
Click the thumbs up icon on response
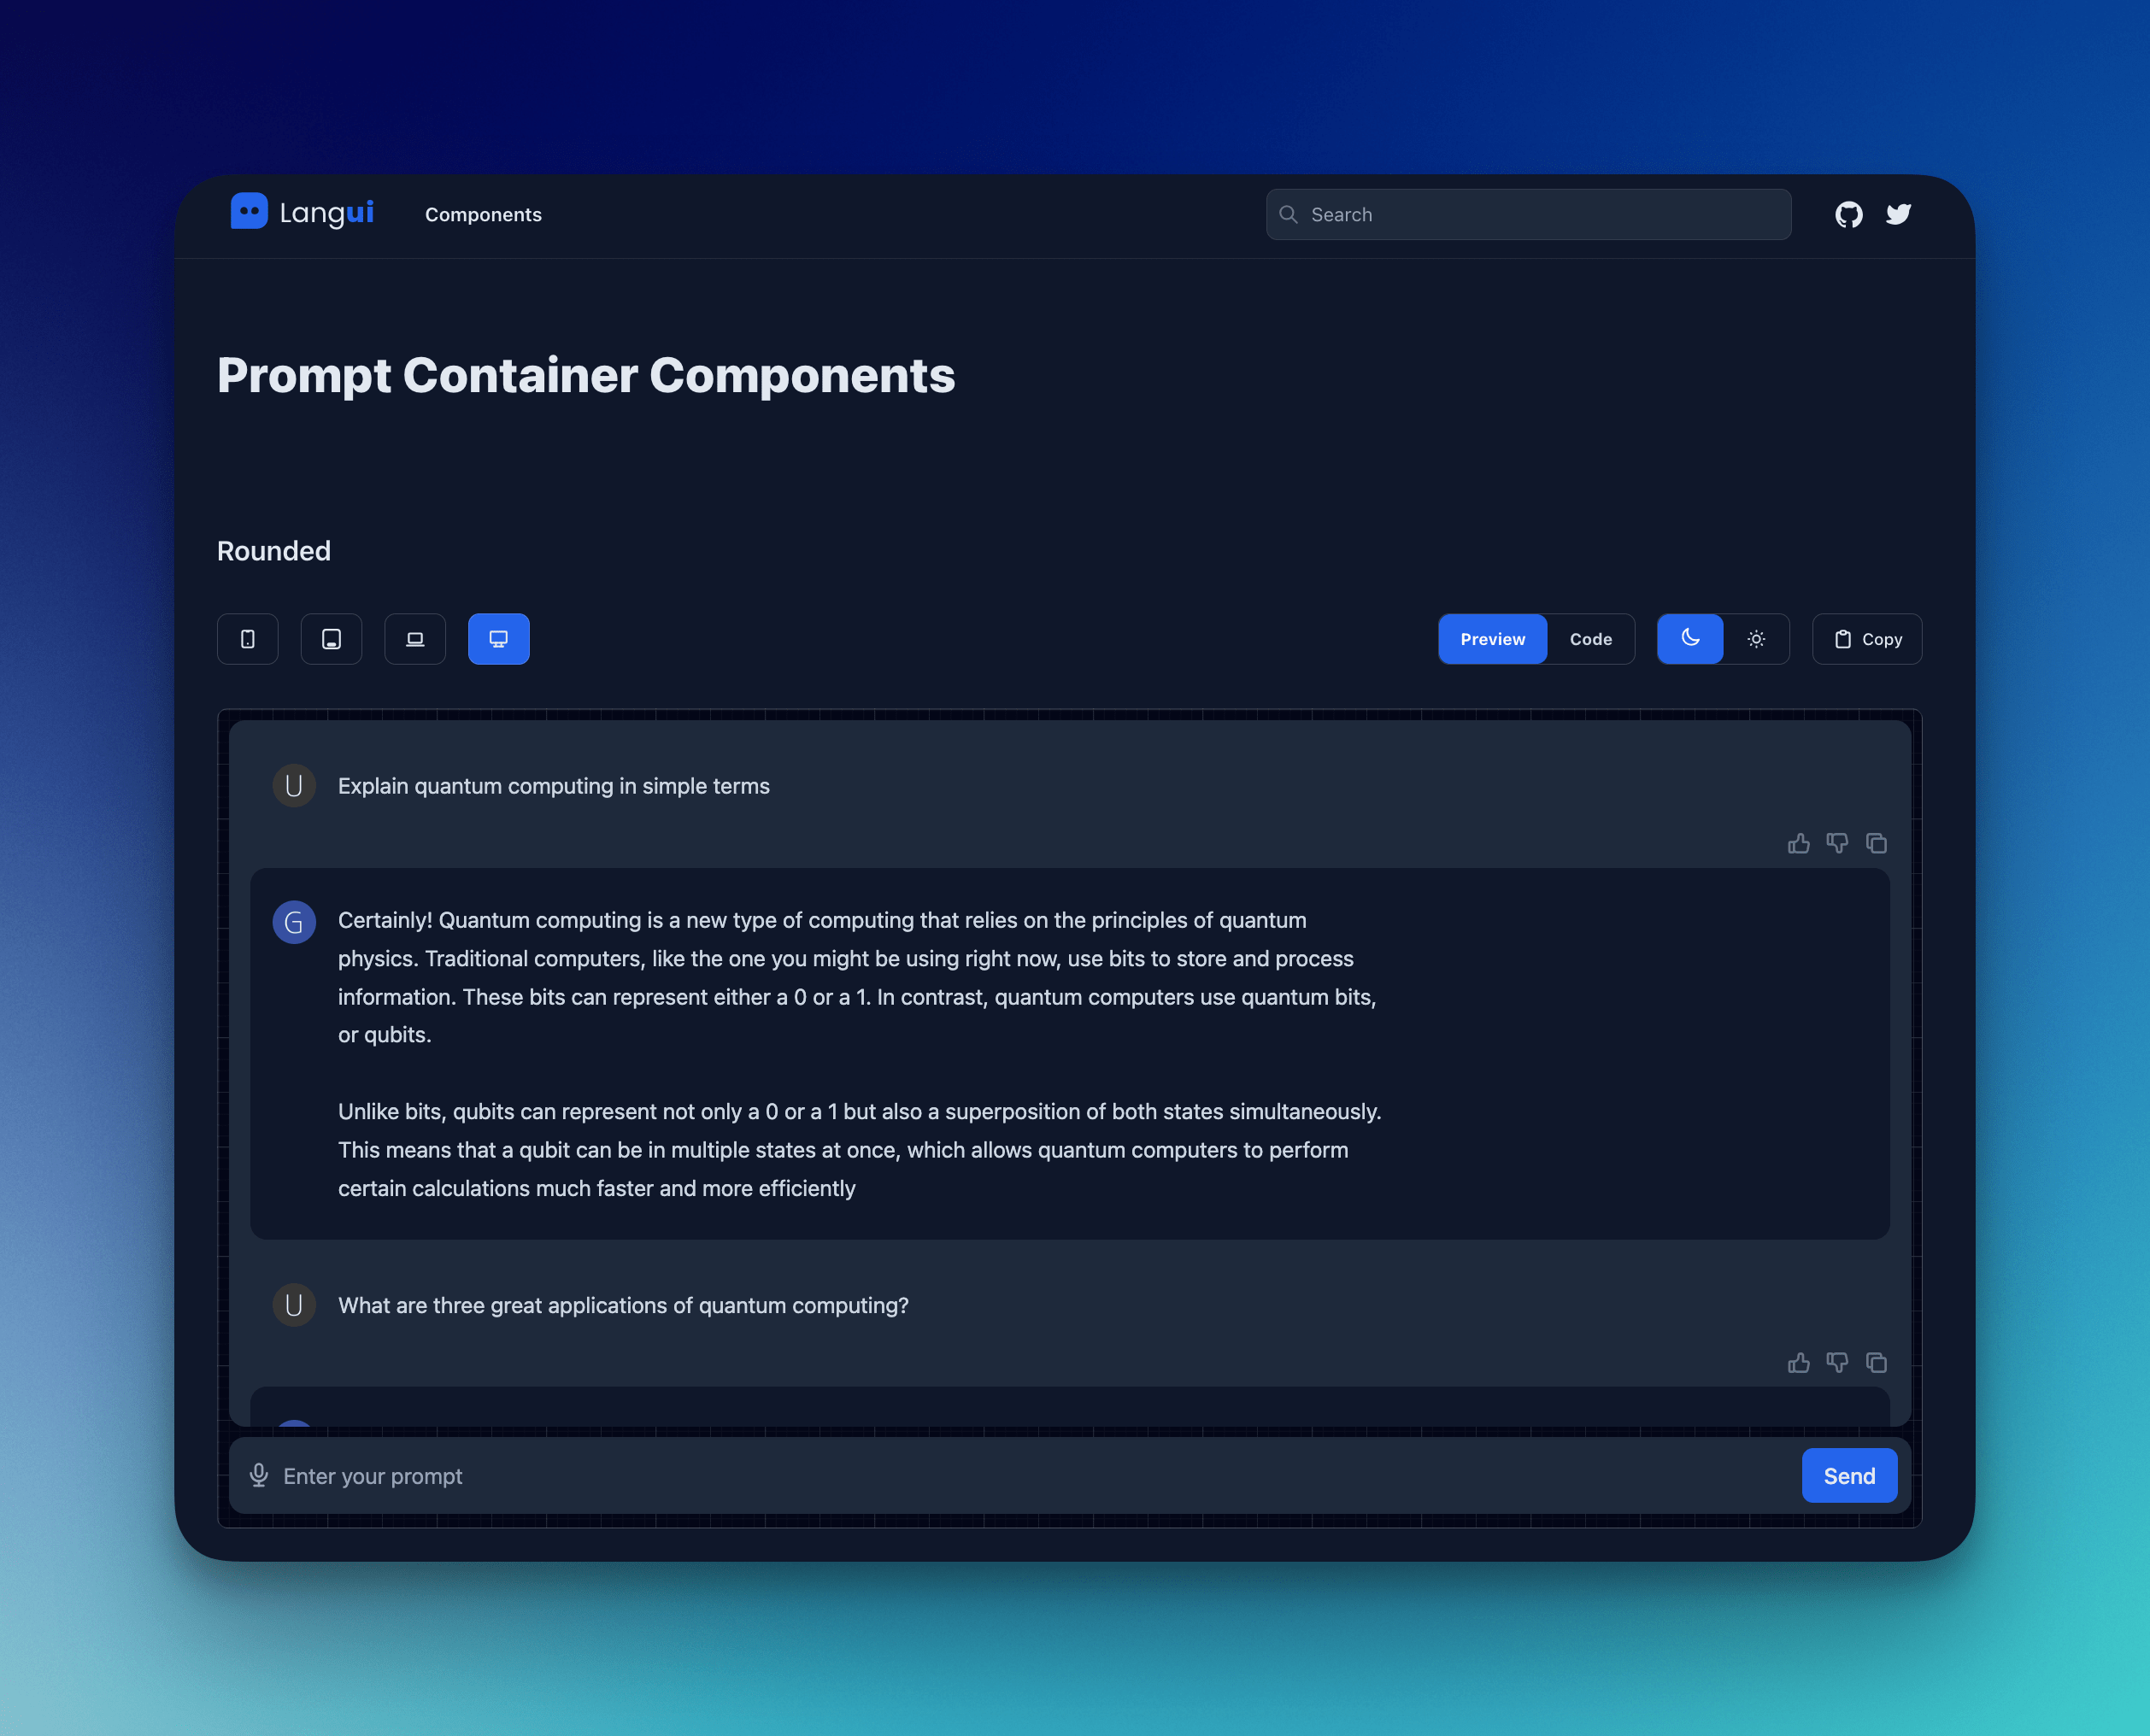pyautogui.click(x=1800, y=843)
